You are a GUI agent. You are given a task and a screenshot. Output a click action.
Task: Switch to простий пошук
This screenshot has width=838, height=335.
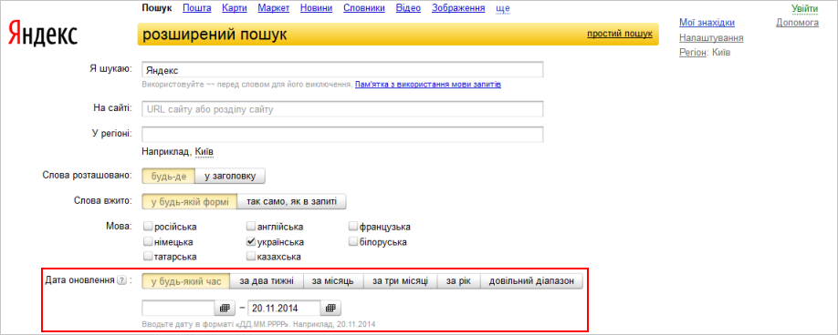[620, 34]
